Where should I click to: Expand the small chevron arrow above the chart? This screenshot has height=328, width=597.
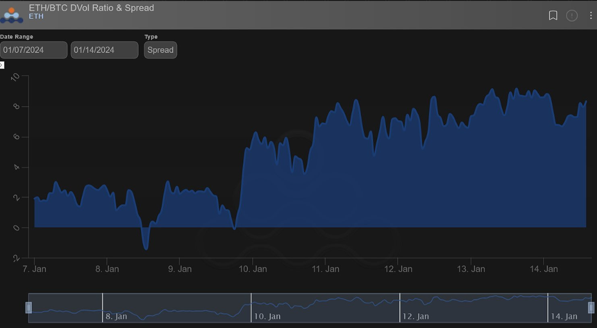click(x=2, y=65)
